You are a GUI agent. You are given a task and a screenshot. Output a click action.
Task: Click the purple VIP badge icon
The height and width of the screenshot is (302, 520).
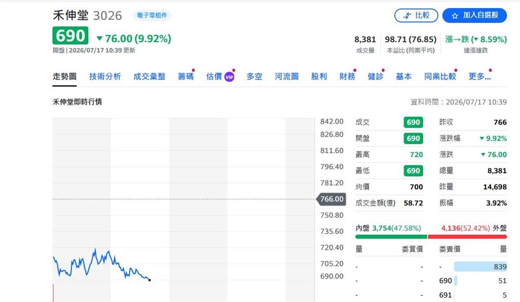pos(229,77)
